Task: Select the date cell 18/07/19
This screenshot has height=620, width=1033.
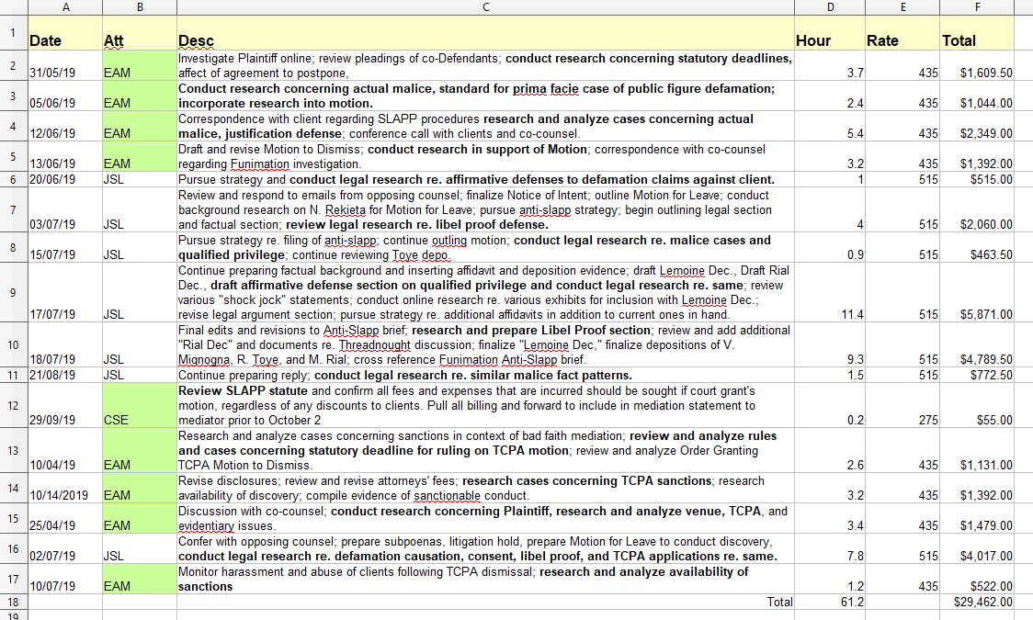Action: tap(65, 344)
